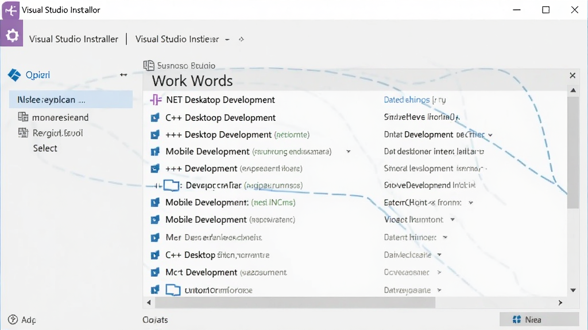Click the icon beside Rergiot.Buoi
The height and width of the screenshot is (330, 588).
(23, 132)
